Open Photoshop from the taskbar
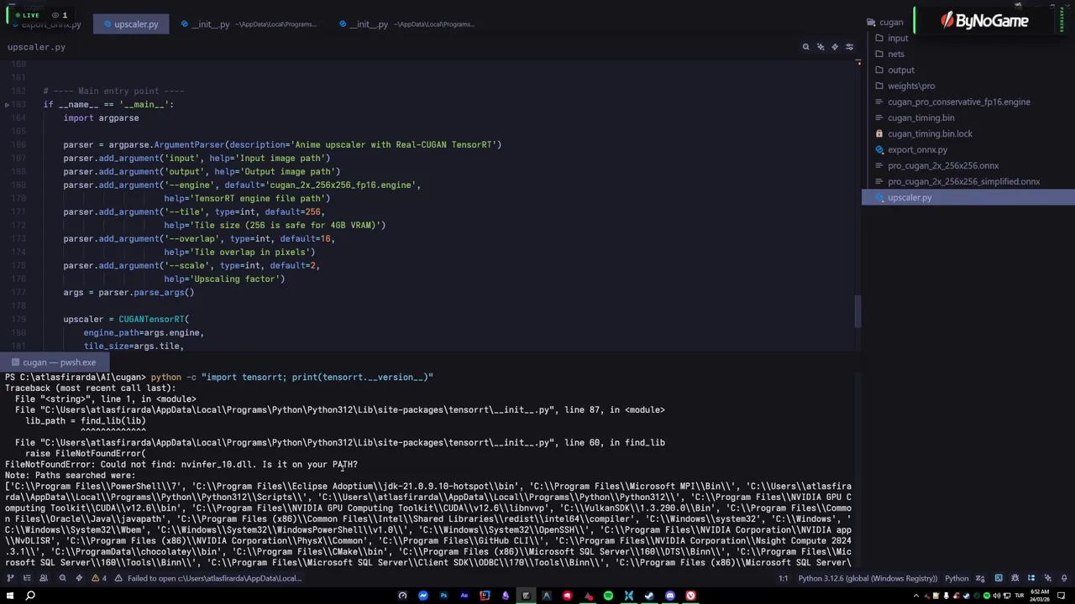 coord(443,596)
